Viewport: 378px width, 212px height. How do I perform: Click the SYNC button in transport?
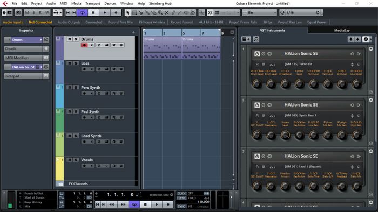[x=181, y=206]
